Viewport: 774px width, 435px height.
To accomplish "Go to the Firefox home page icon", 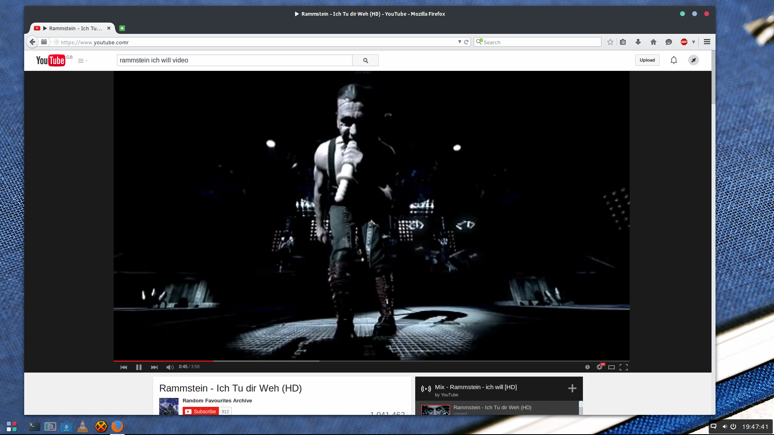I will tap(653, 42).
